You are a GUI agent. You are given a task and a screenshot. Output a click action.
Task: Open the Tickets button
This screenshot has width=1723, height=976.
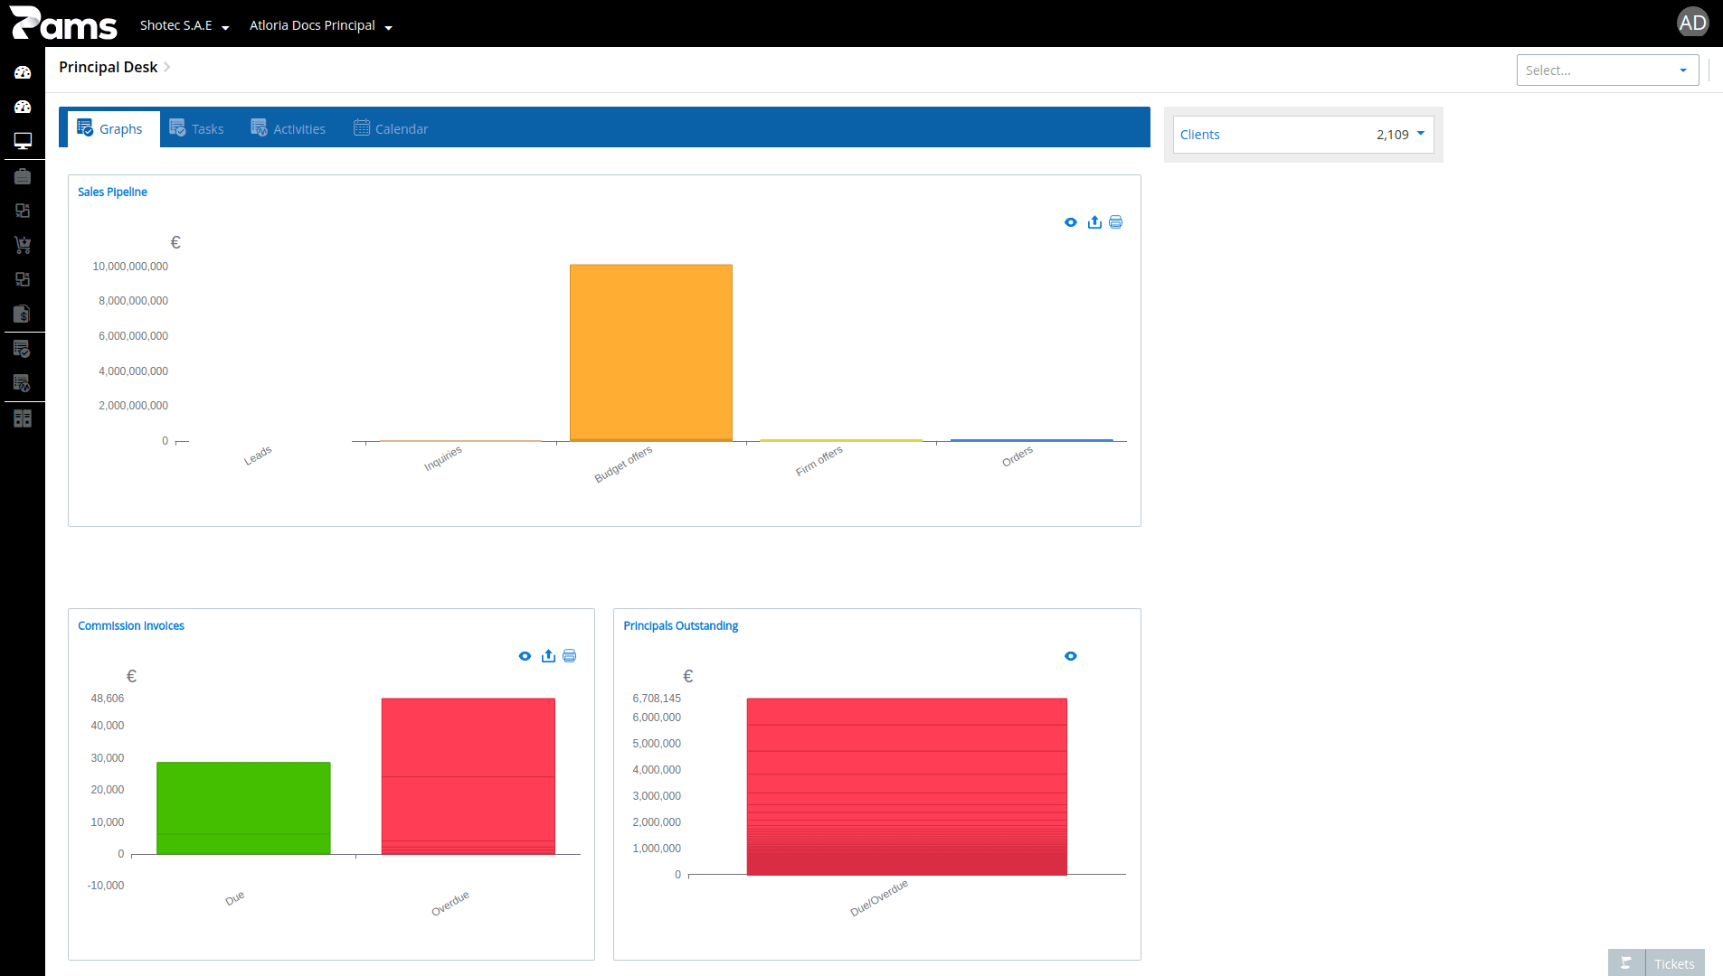tap(1656, 963)
